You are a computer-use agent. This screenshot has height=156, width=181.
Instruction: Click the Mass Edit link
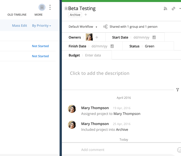(19, 26)
